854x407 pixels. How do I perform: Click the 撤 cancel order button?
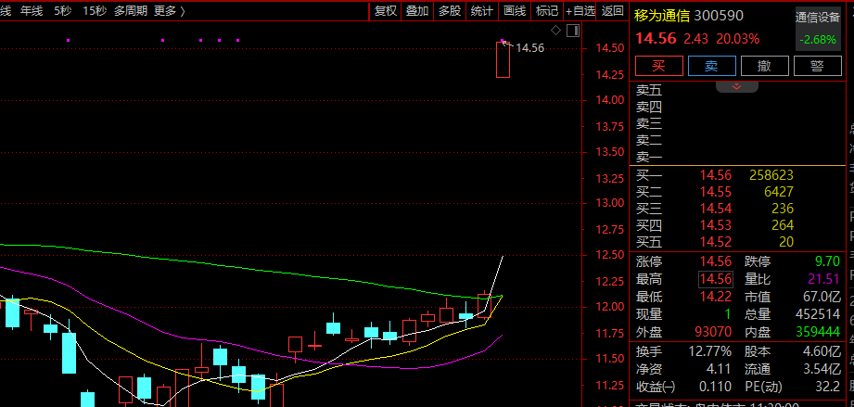pyautogui.click(x=765, y=66)
